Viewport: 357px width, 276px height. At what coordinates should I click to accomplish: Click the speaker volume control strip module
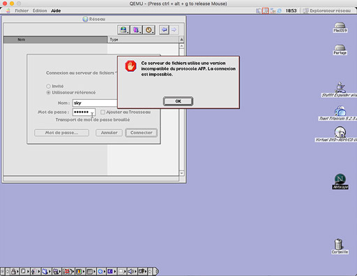(130, 271)
